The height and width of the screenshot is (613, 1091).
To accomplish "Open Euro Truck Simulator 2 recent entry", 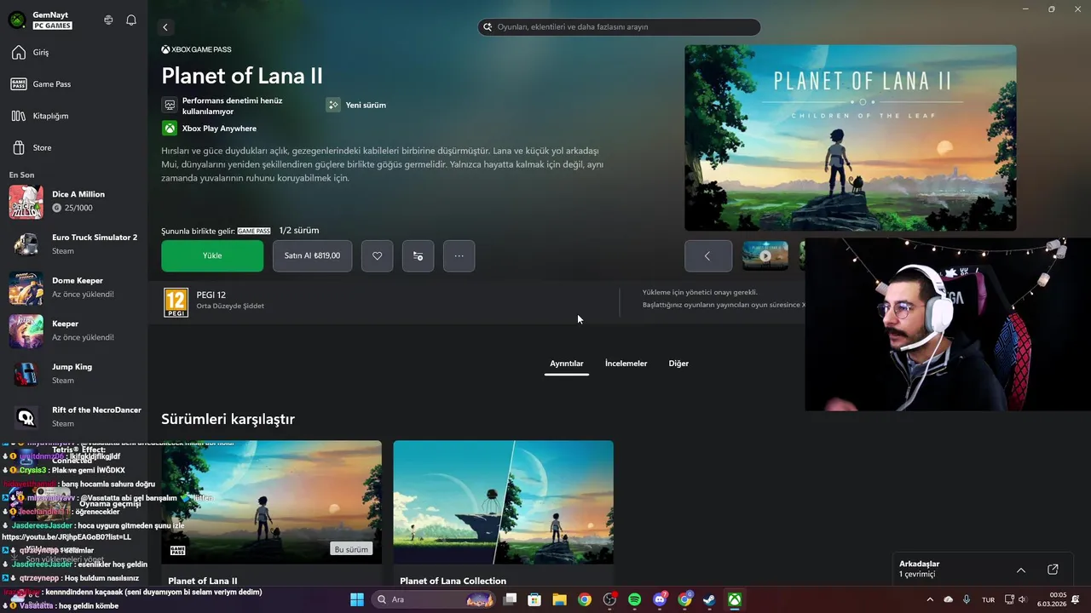I will coord(73,244).
